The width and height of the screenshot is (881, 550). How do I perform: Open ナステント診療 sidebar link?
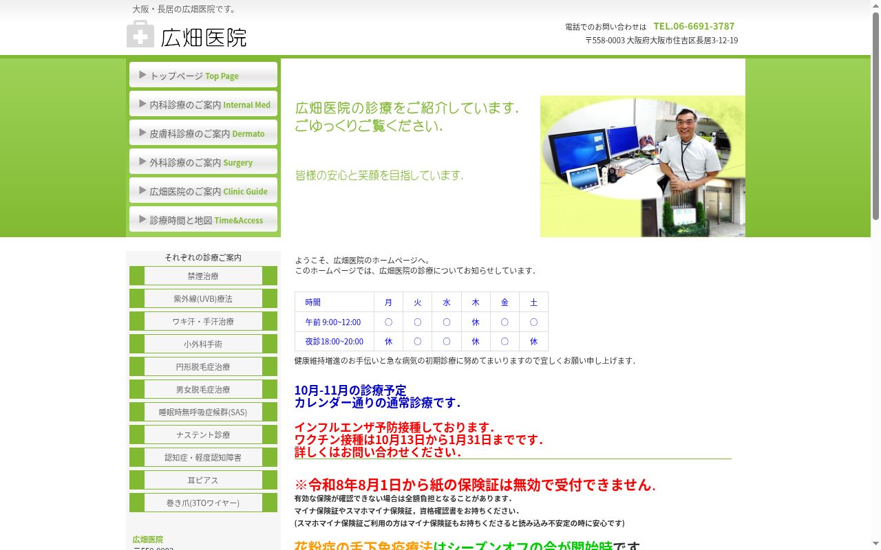(x=203, y=434)
